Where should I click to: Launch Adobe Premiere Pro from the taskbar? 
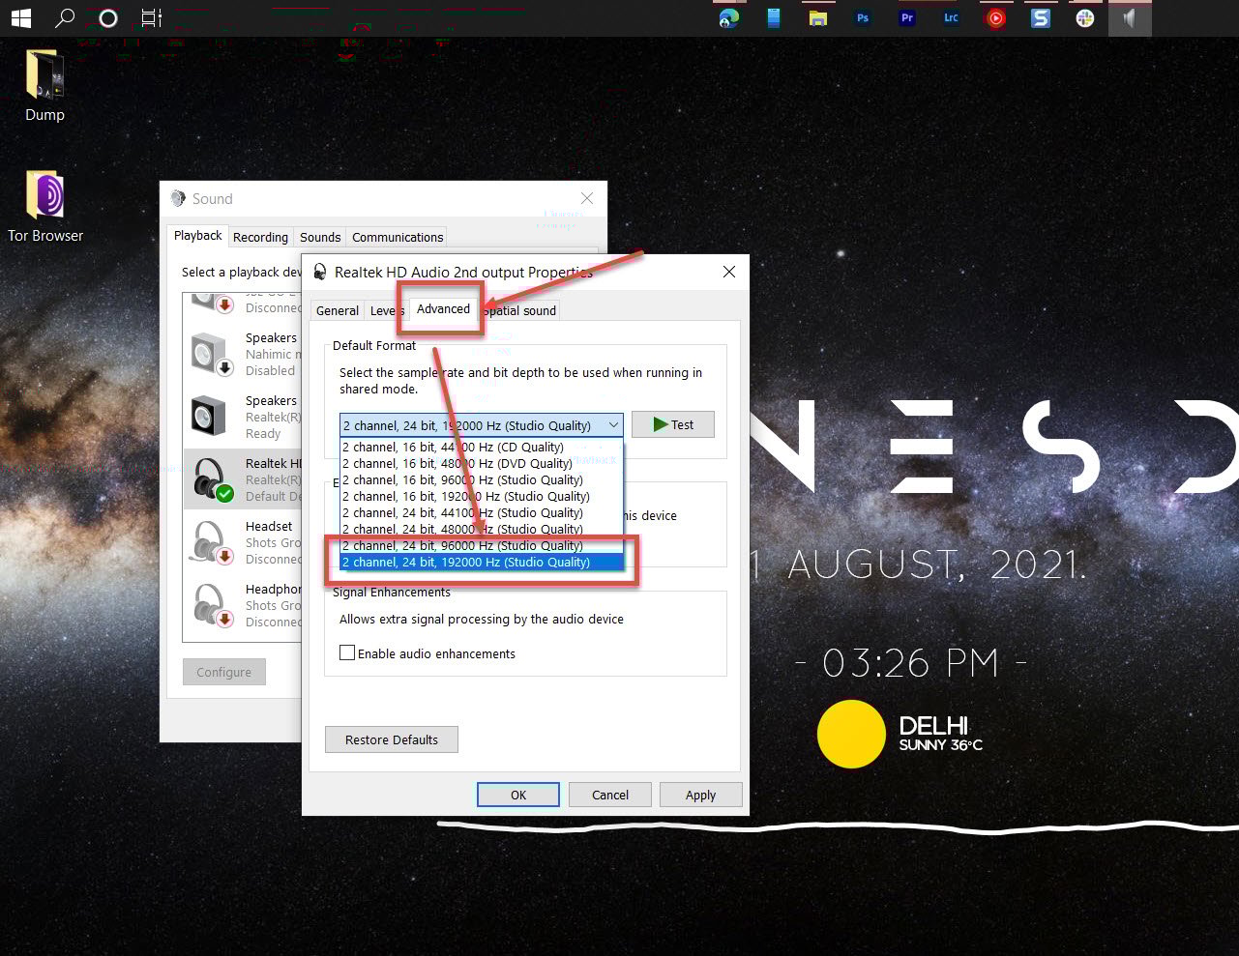pyautogui.click(x=907, y=17)
